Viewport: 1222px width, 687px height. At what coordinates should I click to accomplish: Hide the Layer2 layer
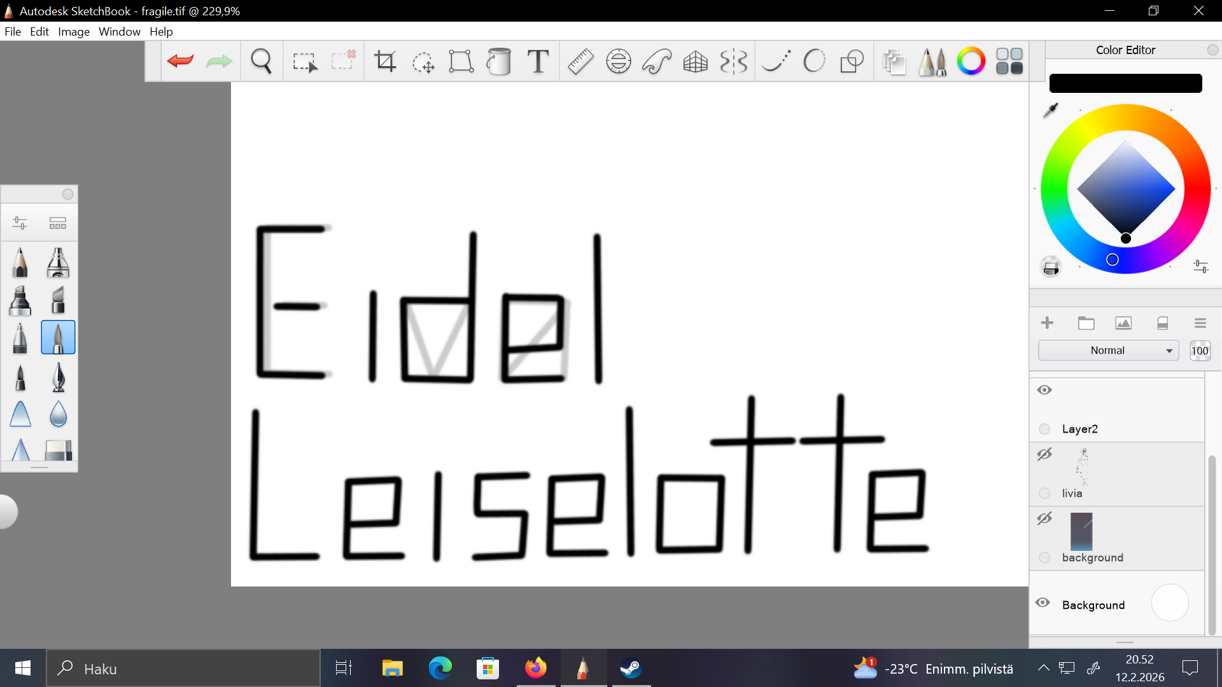coord(1044,390)
